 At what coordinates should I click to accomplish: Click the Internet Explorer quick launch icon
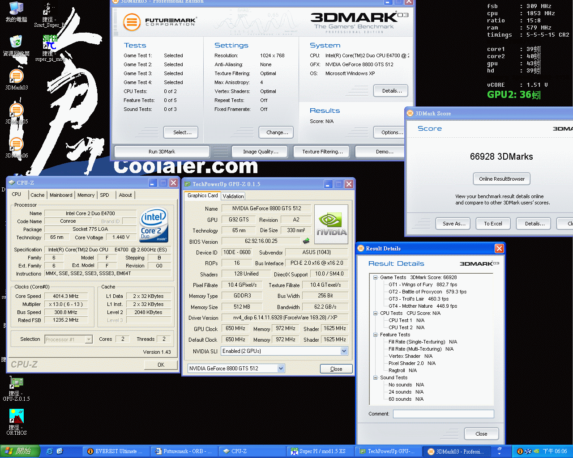pos(49,451)
